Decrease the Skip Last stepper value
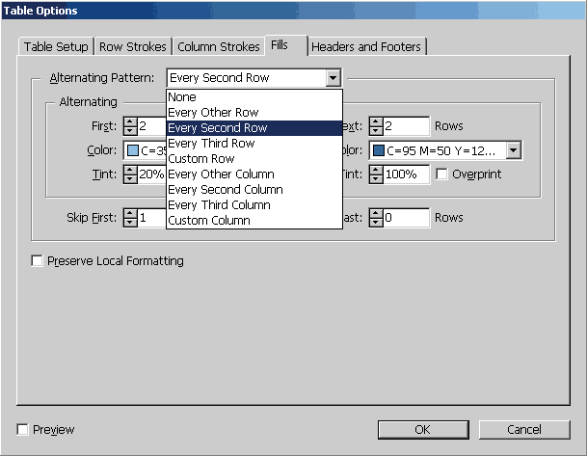This screenshot has width=587, height=456. (376, 223)
